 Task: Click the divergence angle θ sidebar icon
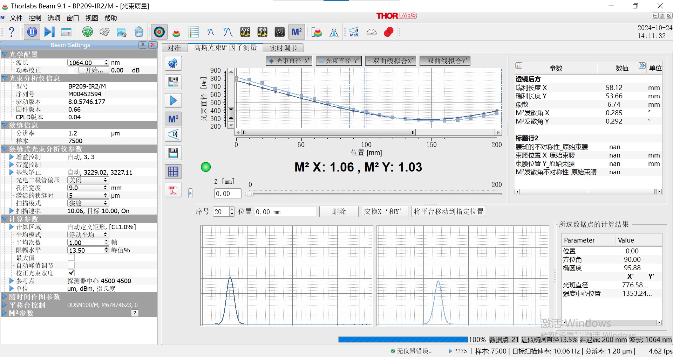point(174,134)
